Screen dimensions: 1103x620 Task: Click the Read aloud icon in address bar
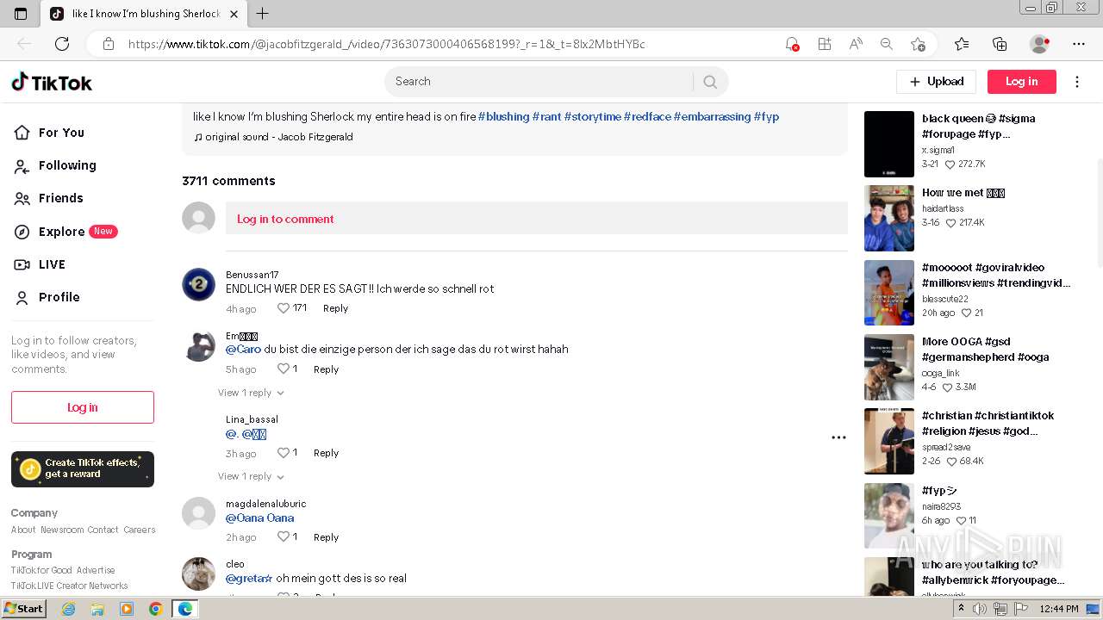856,44
